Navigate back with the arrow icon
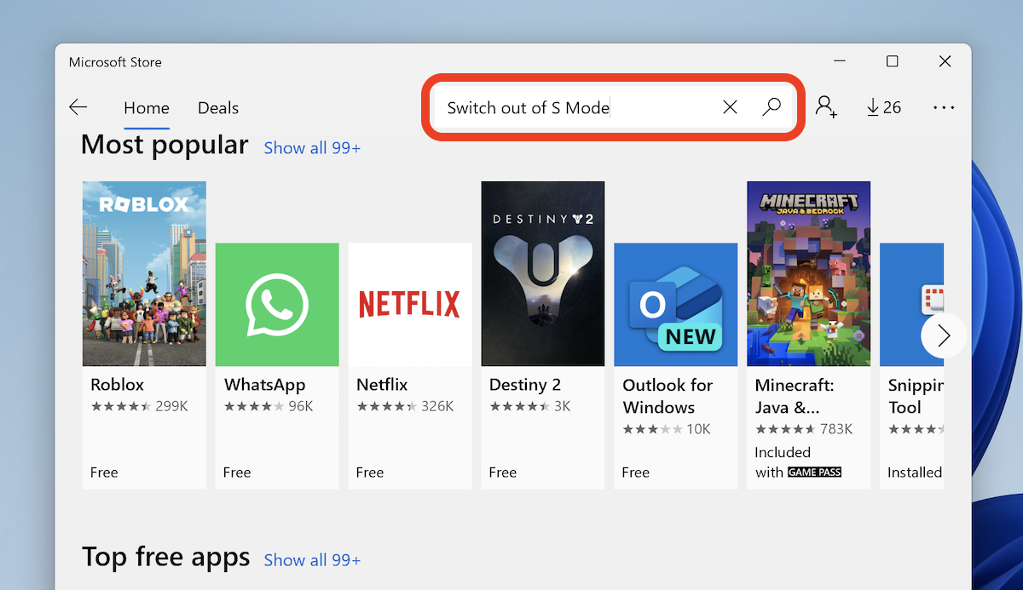The width and height of the screenshot is (1023, 590). (x=78, y=106)
